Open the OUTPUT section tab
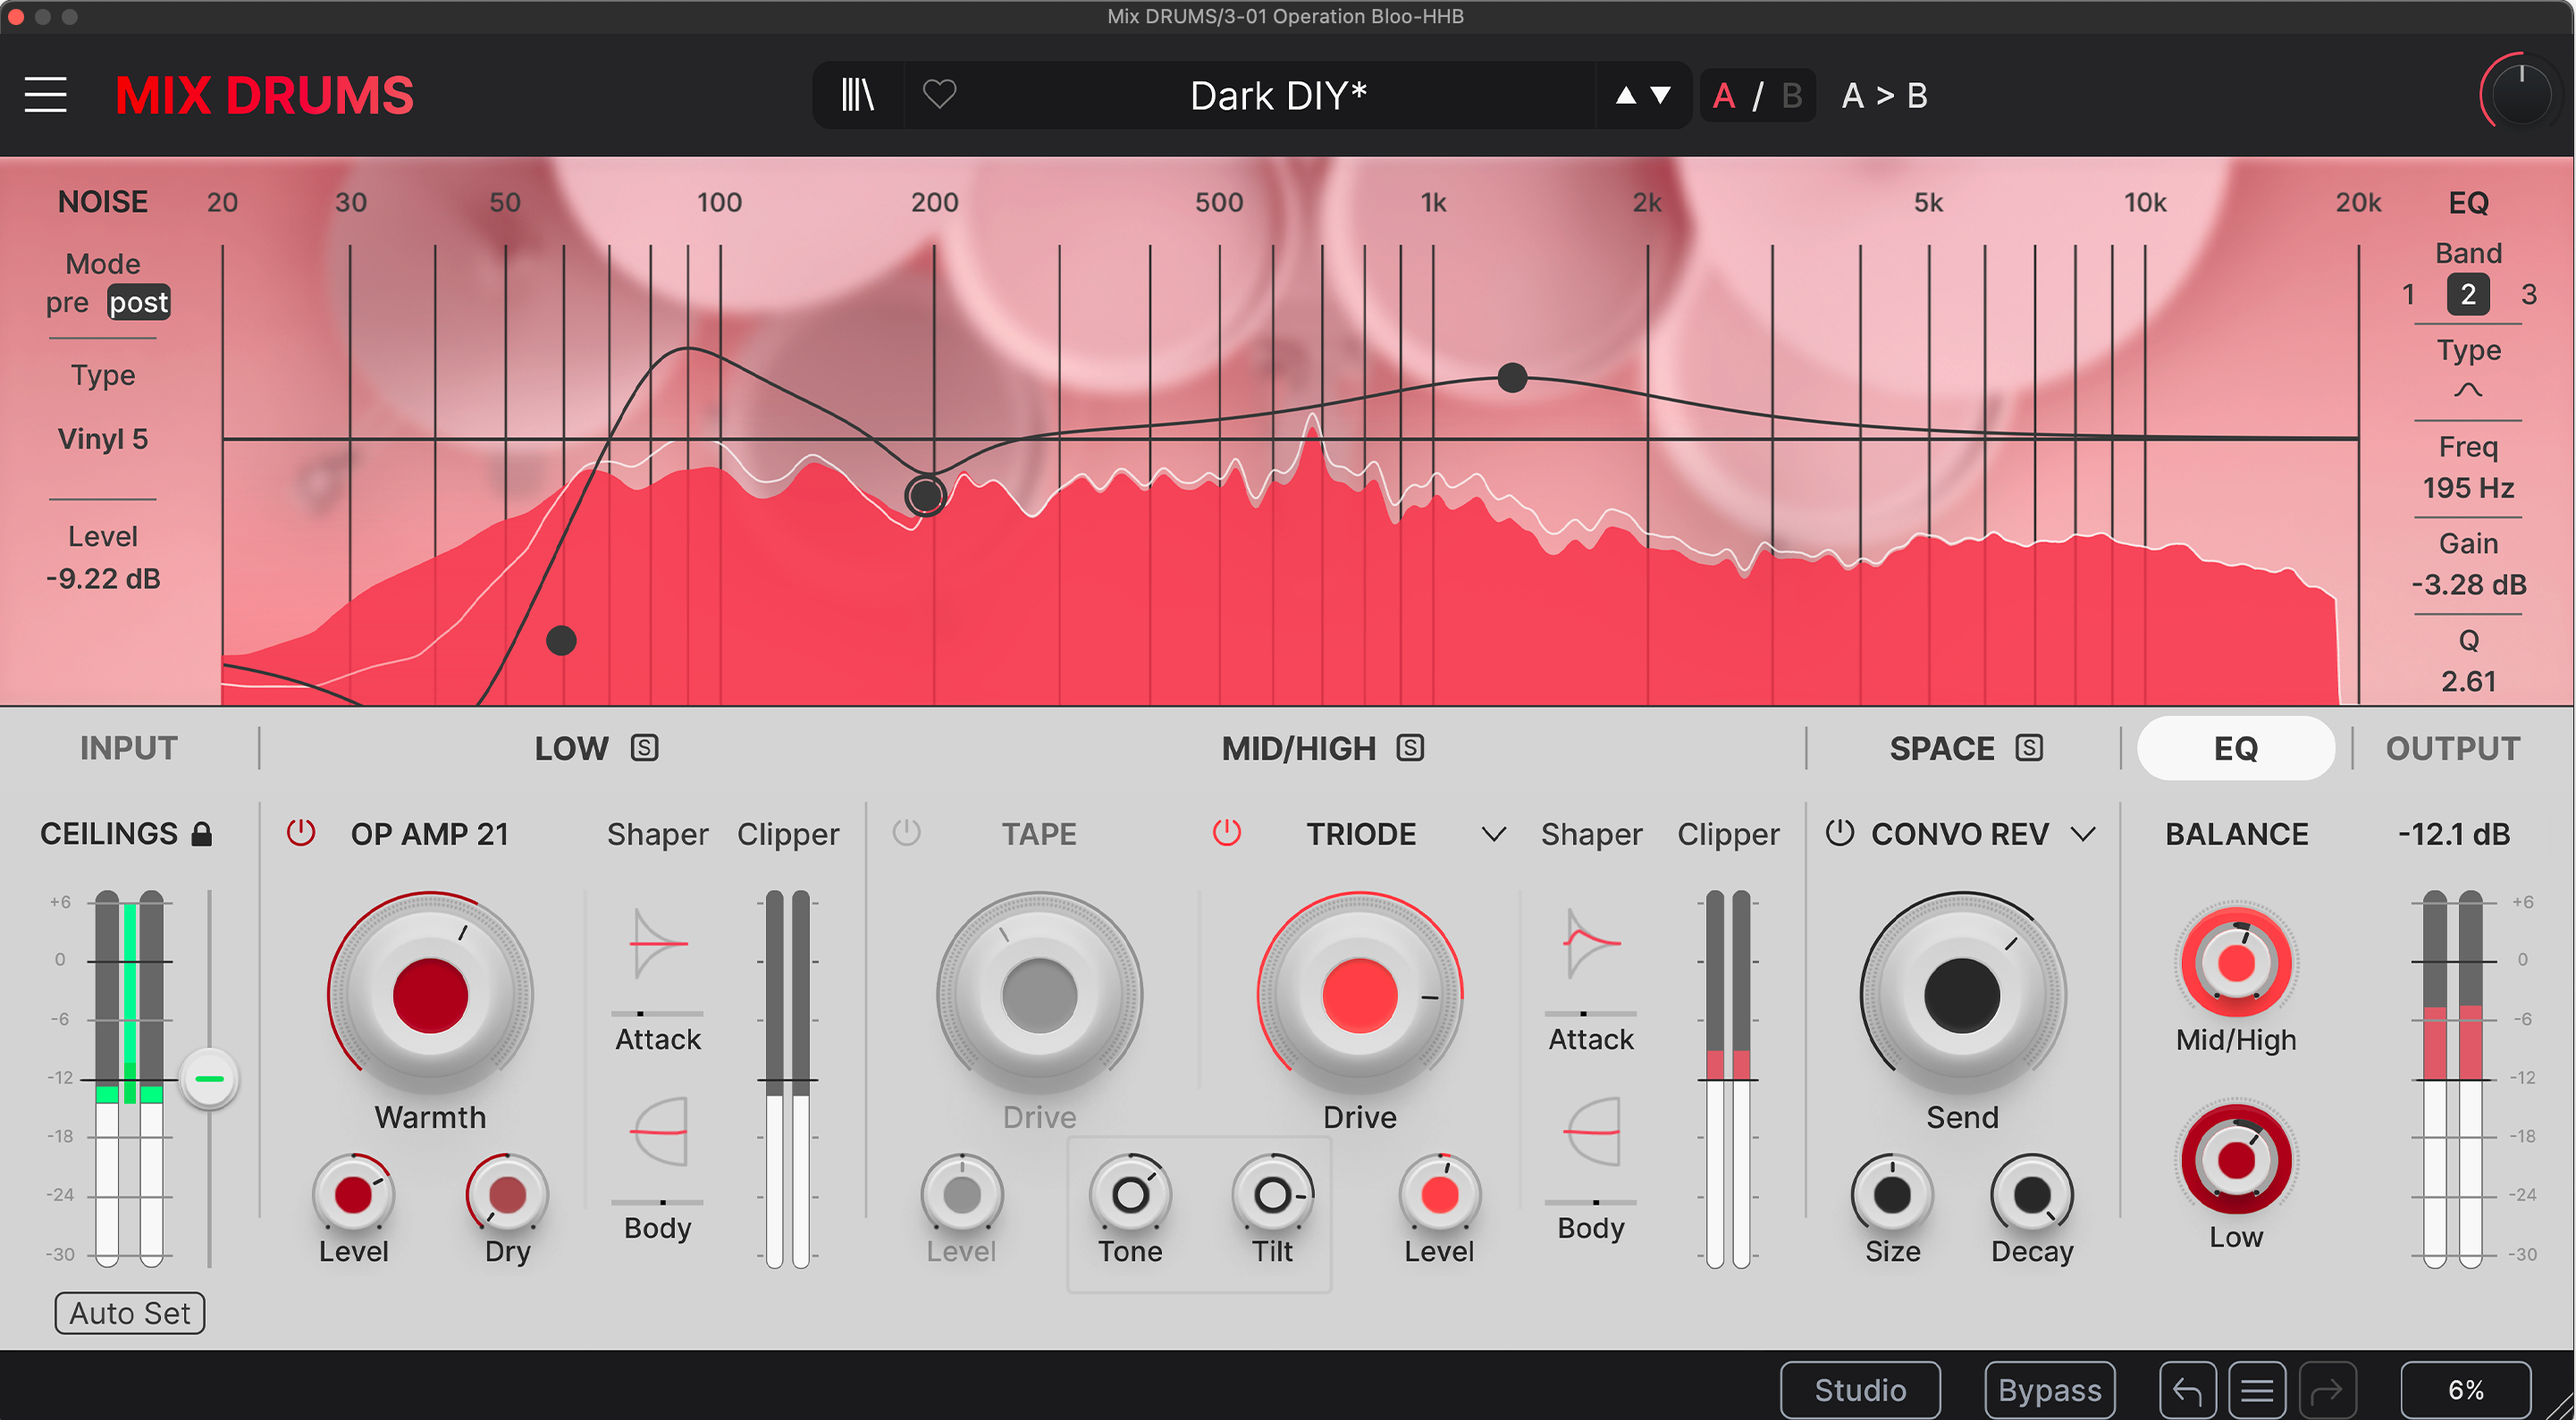 coord(2452,748)
